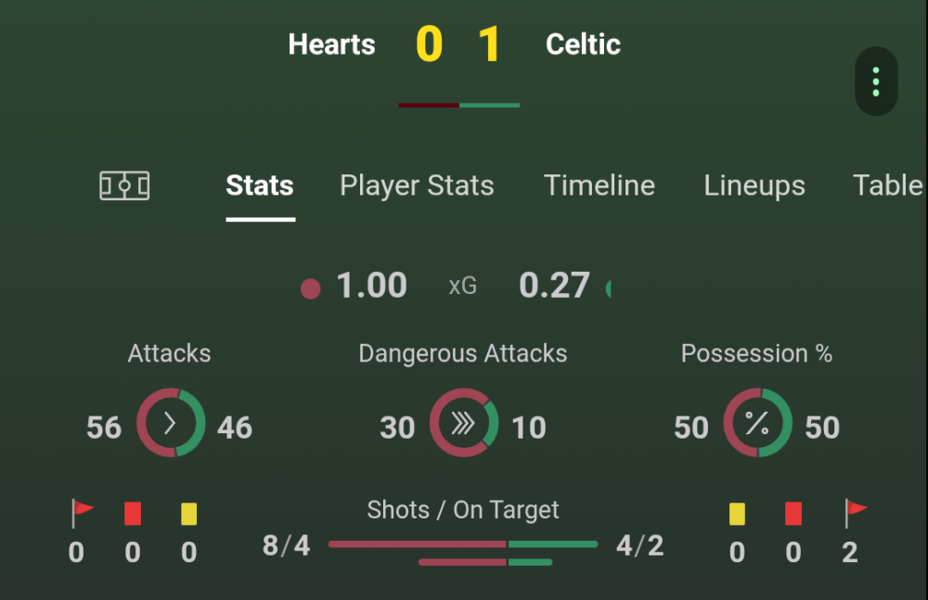Select the Stats tab
The width and height of the screenshot is (928, 600).
tap(260, 185)
